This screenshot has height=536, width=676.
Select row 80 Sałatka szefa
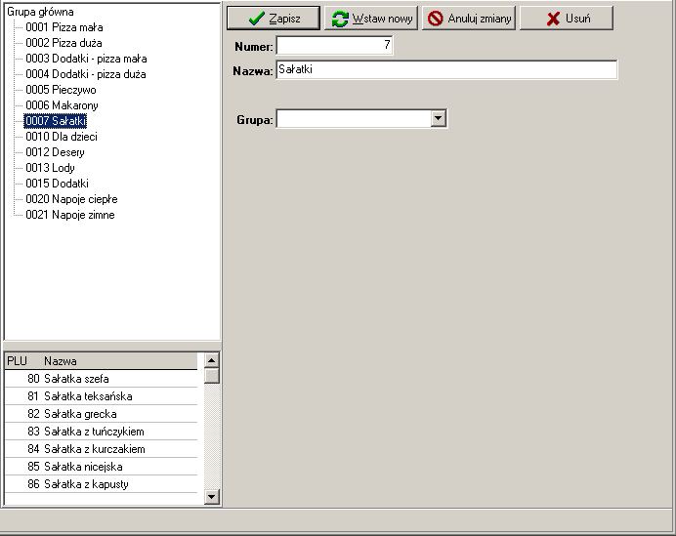[x=101, y=379]
